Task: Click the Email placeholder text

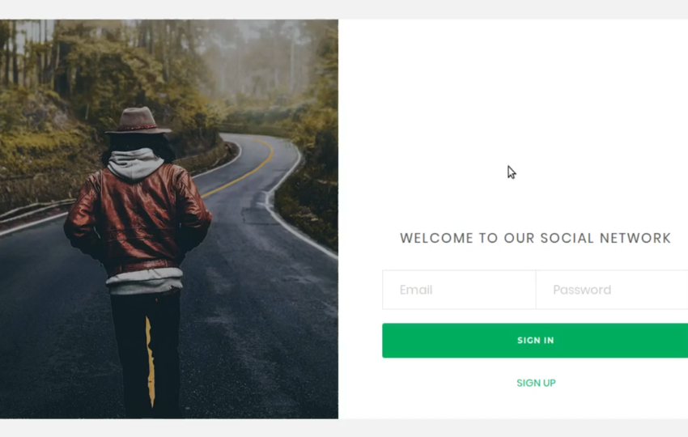Action: coord(416,290)
